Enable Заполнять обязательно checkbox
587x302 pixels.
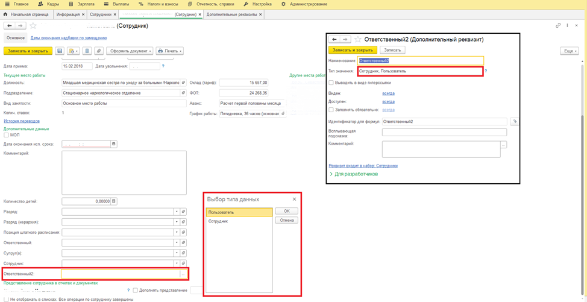coord(331,110)
